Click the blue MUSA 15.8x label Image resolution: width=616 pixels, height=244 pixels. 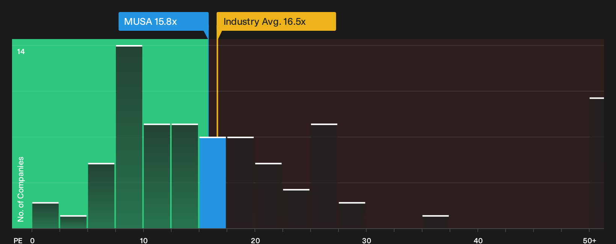click(x=163, y=21)
